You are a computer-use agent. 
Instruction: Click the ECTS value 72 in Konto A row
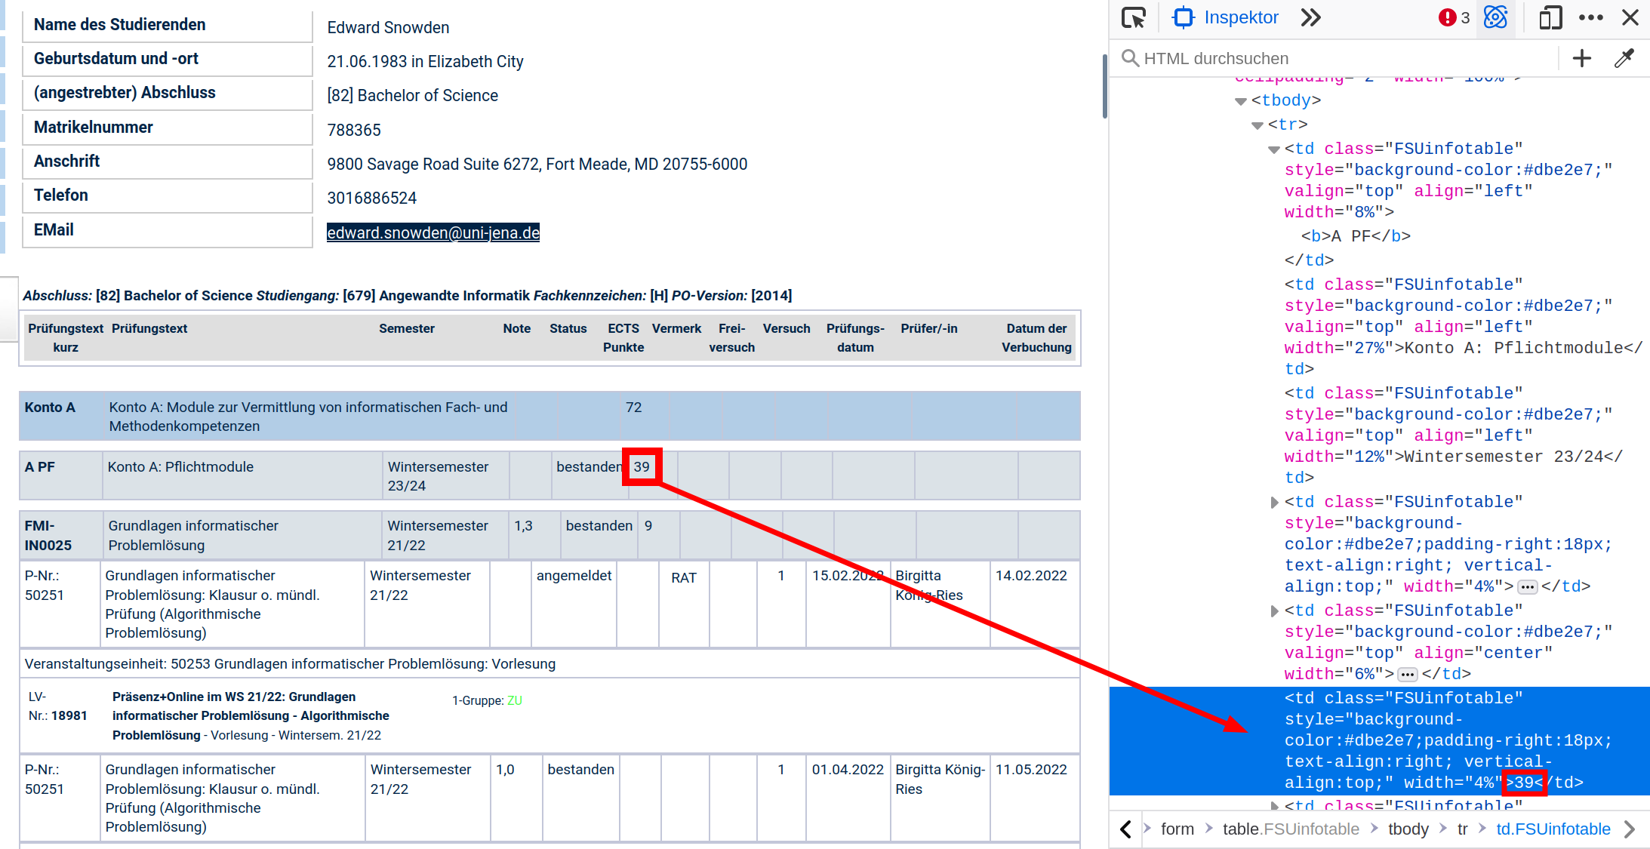(x=633, y=408)
